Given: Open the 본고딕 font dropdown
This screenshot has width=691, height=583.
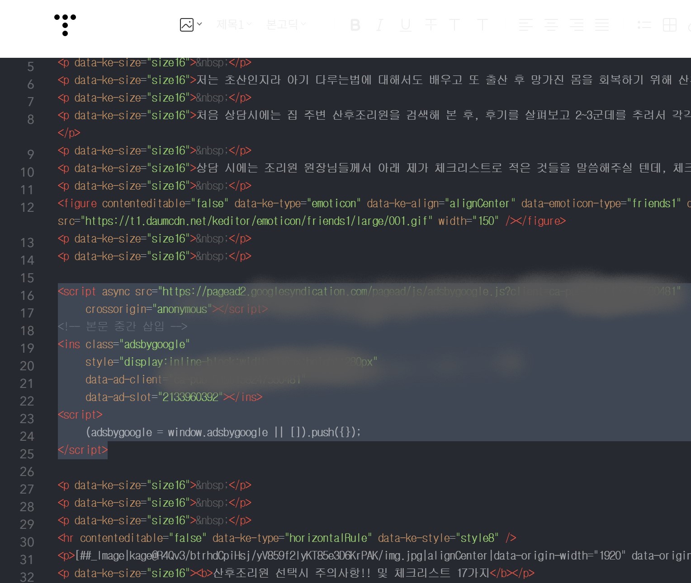Looking at the screenshot, I should point(286,24).
